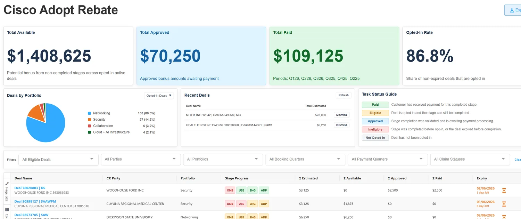Refresh the Recent Deals list
Viewport: 521px width, 219px height.
click(344, 95)
